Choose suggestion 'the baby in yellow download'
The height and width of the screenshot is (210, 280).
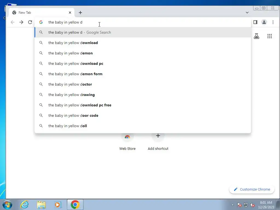pos(143,43)
